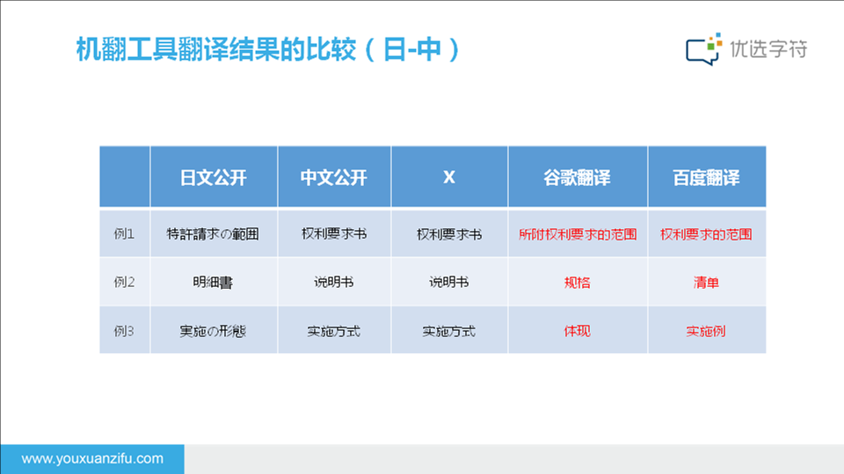Click the red 规格 translation cell
The height and width of the screenshot is (474, 844).
point(578,283)
